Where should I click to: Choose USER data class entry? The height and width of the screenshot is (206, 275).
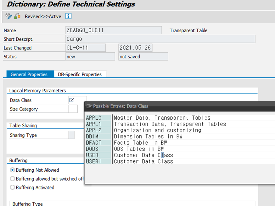99,155
